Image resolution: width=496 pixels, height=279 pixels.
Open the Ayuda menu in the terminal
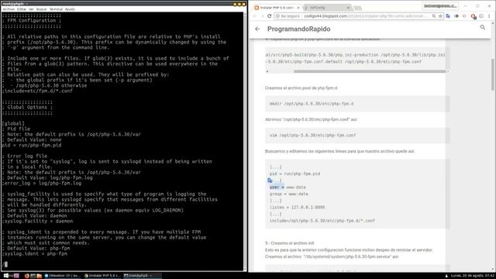70,9
